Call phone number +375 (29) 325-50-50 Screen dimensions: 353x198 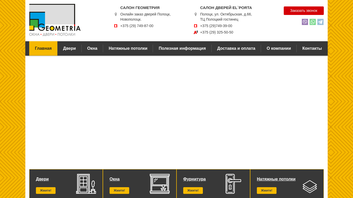(217, 32)
